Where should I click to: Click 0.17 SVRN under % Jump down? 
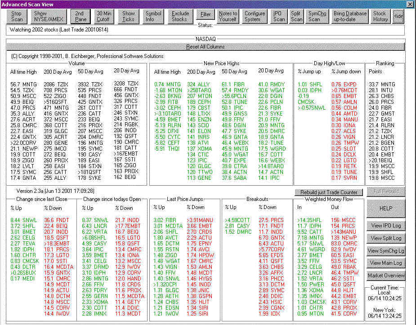click(344, 178)
